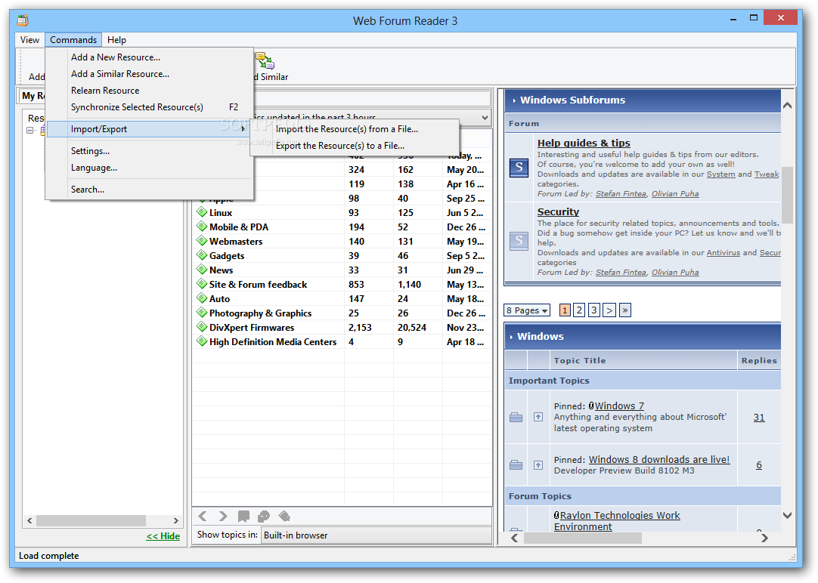Click the tag icon below topic list
The width and height of the screenshot is (818, 583).
tap(284, 516)
